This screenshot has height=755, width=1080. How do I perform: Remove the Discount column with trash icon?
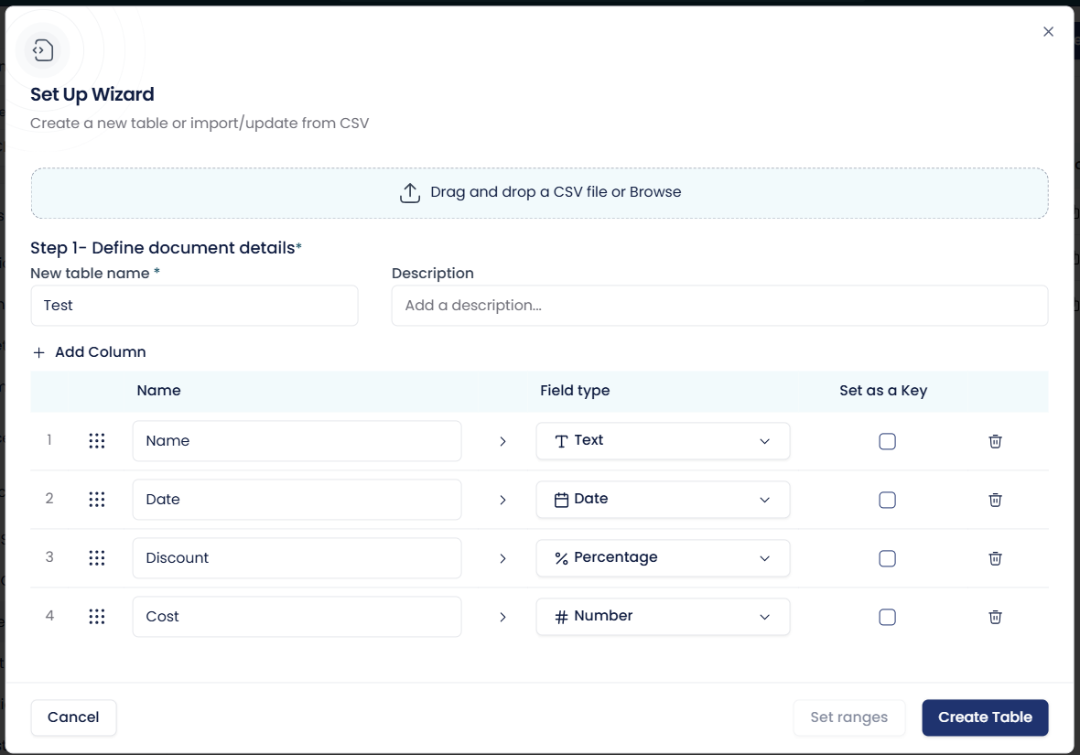(x=995, y=558)
